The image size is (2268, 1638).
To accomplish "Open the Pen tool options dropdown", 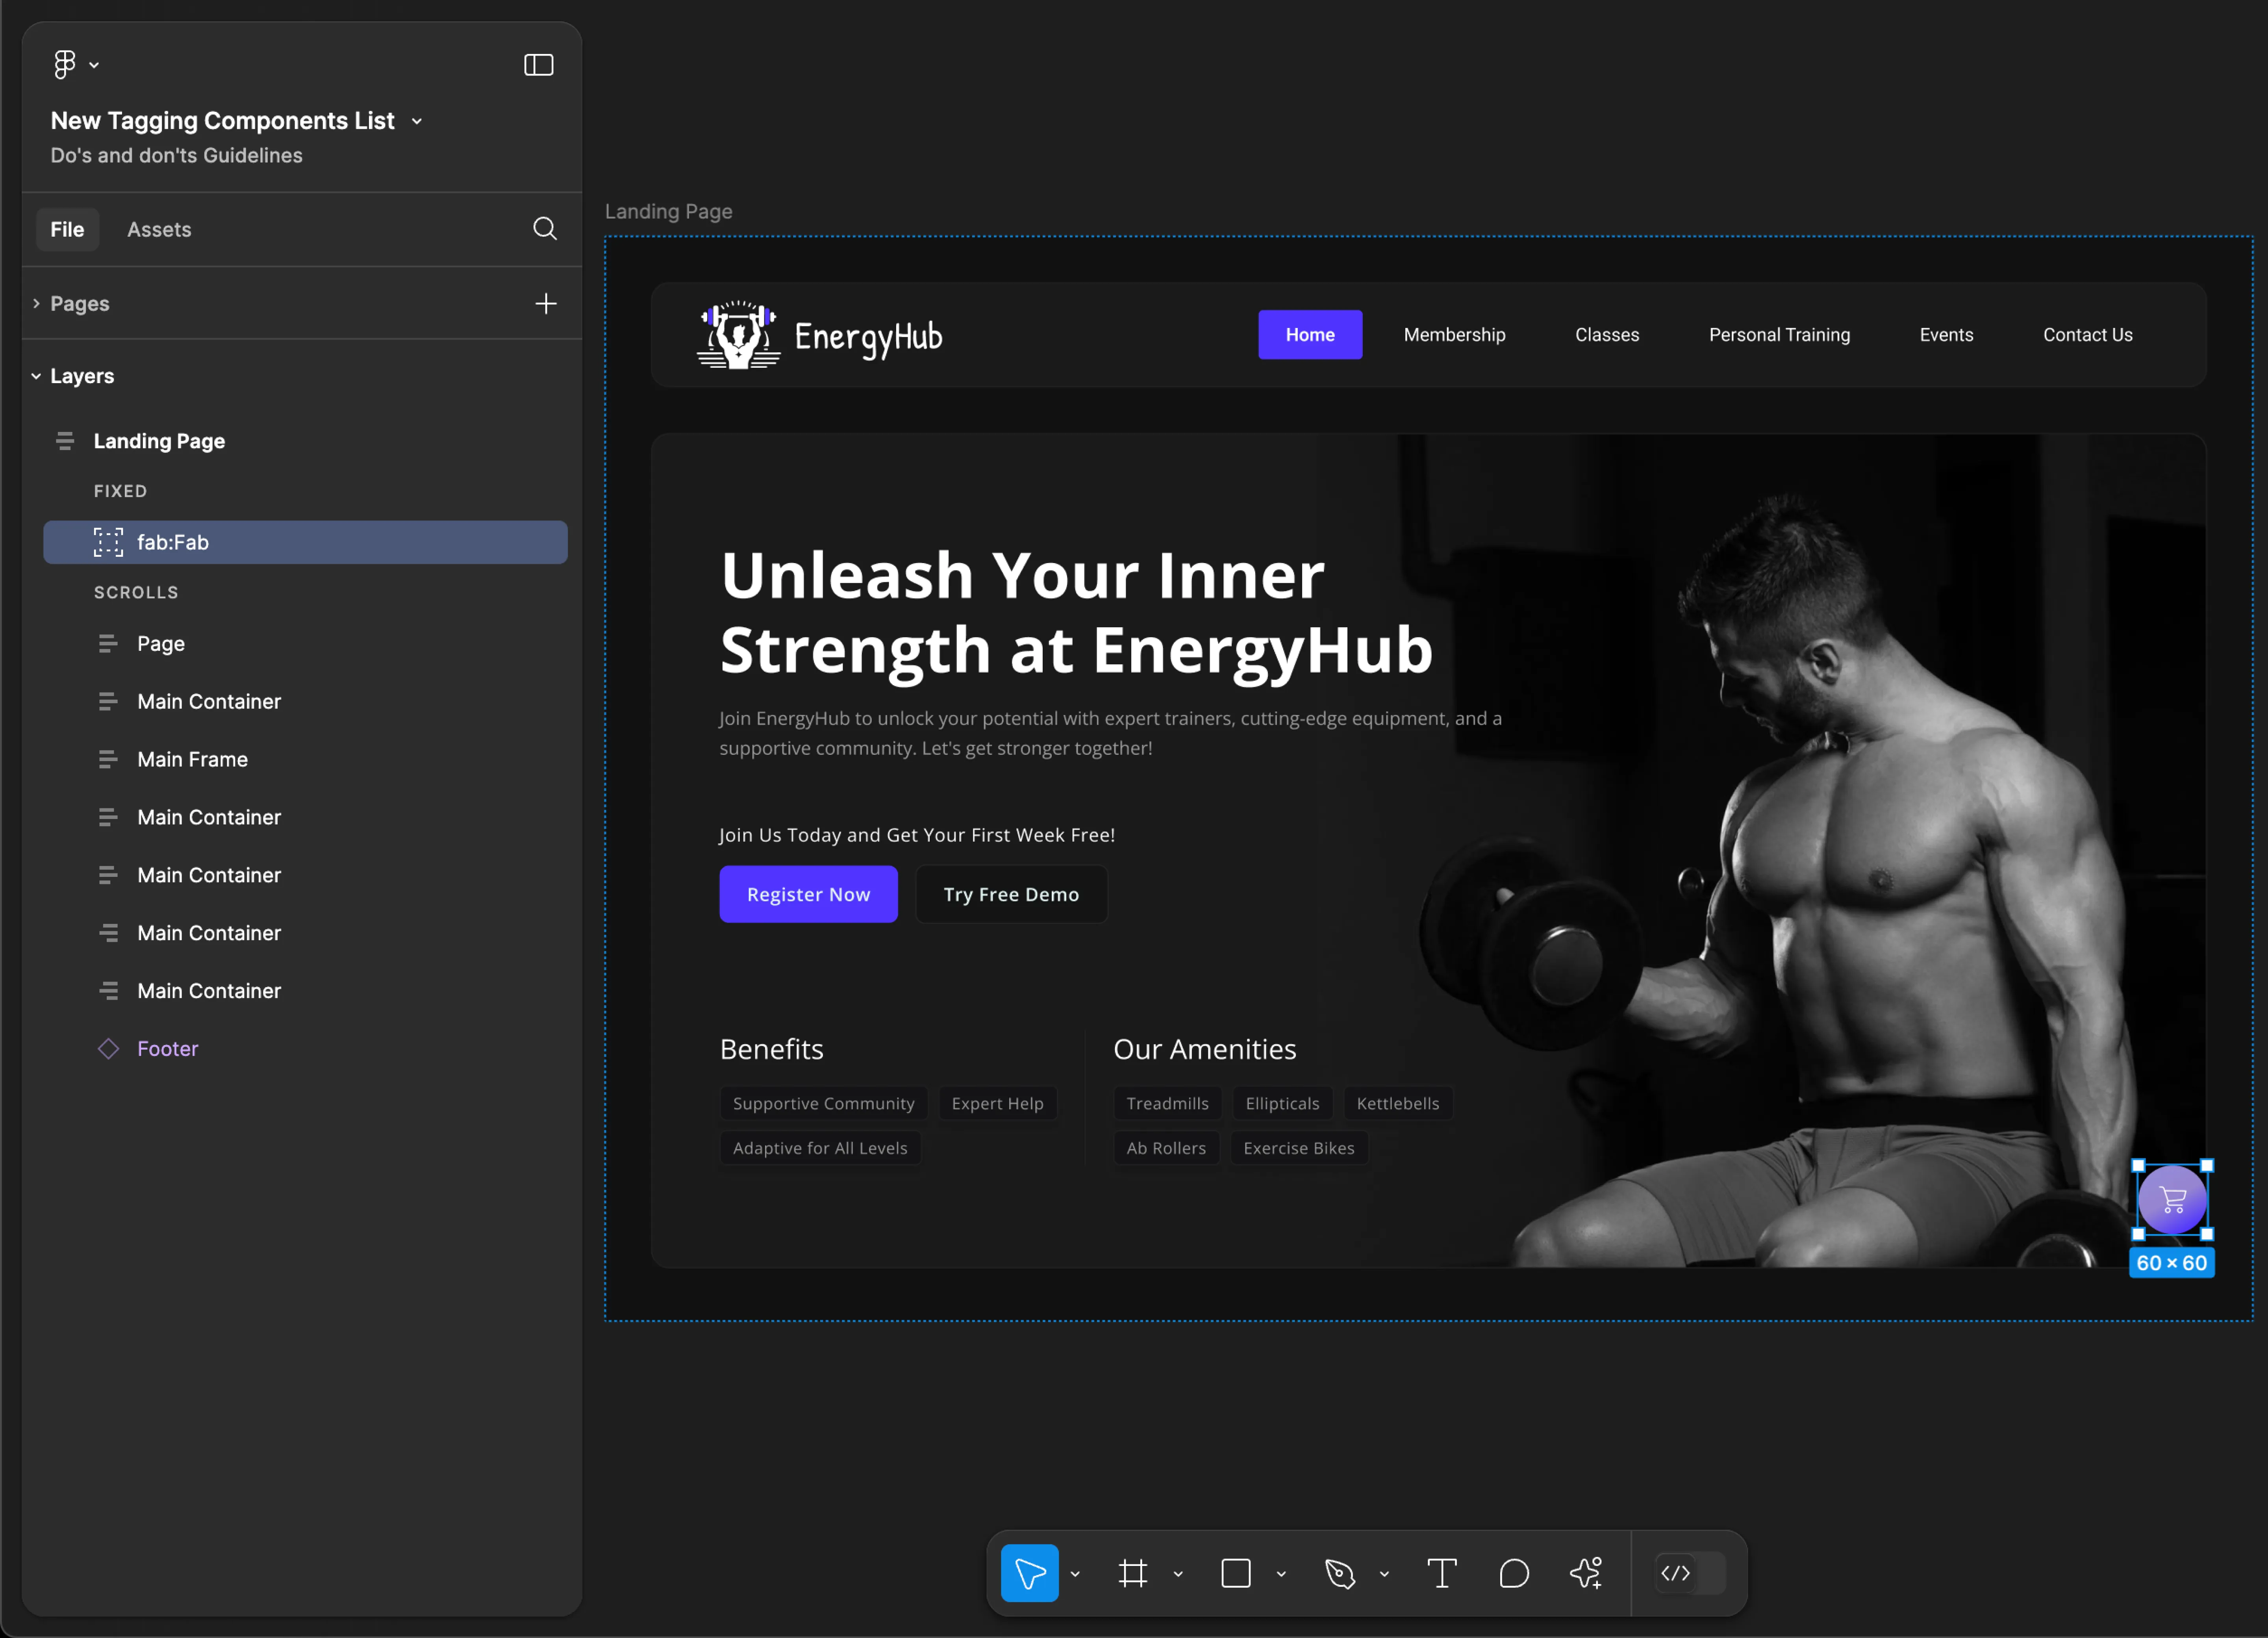I will click(1384, 1574).
